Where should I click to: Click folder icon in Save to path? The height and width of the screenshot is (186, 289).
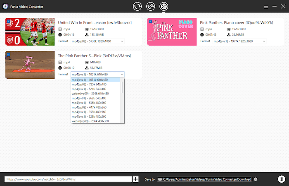(x=160, y=179)
